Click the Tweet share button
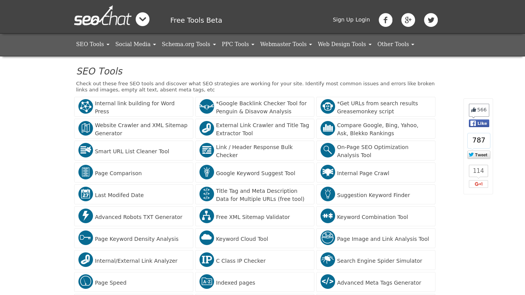525x295 pixels. pos(479,155)
